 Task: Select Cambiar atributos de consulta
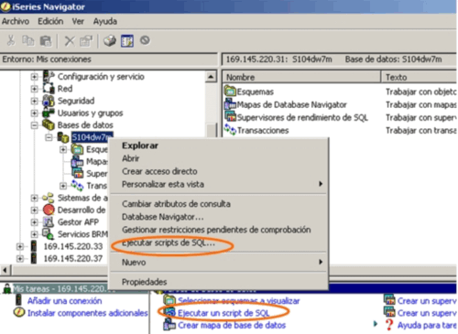pyautogui.click(x=219, y=203)
